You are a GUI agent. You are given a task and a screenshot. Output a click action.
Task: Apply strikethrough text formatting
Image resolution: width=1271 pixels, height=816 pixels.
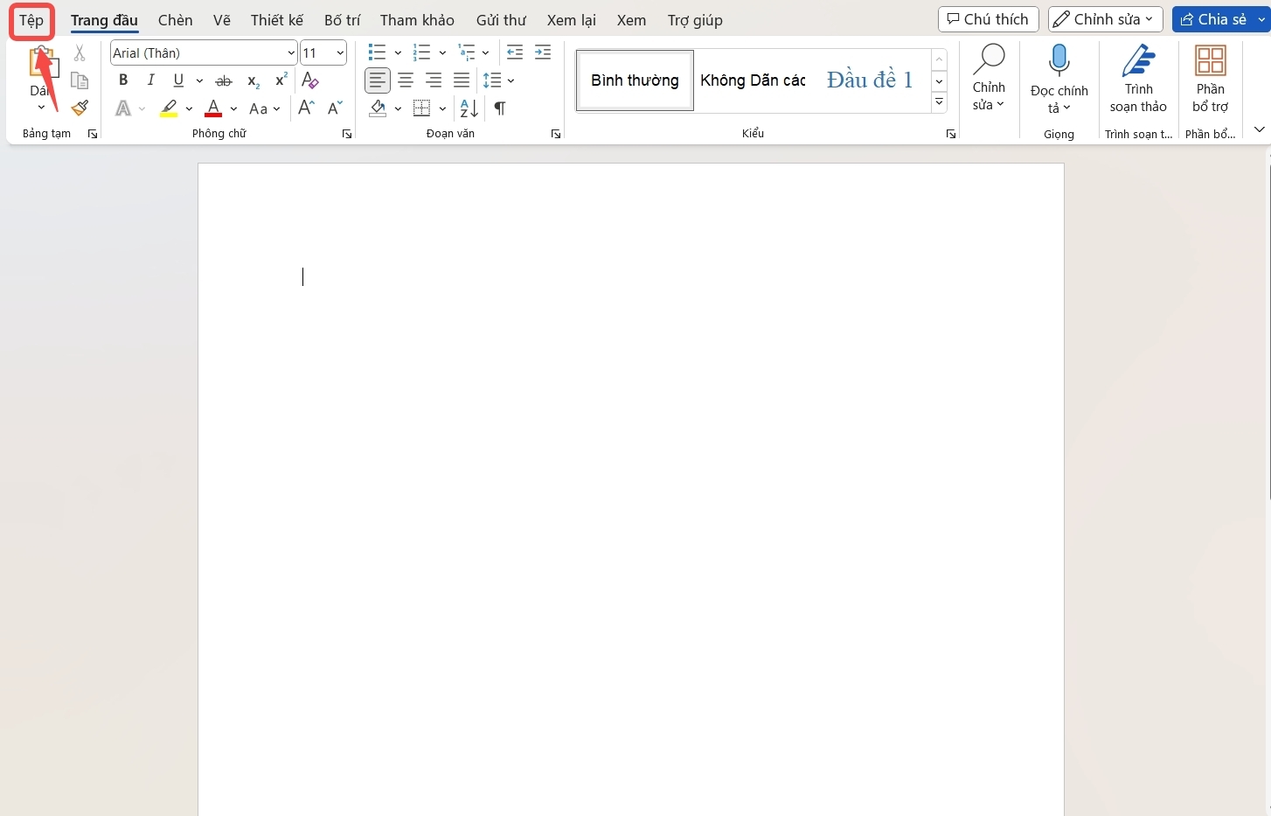224,80
